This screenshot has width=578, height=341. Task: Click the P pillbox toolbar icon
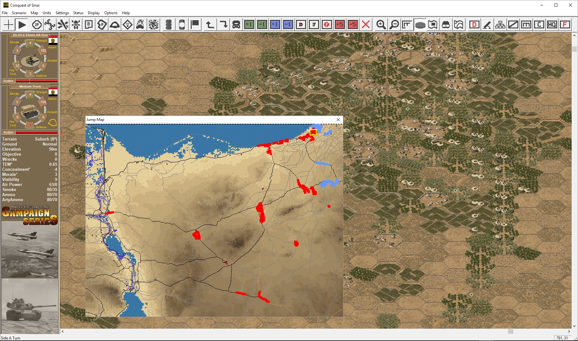point(102,24)
